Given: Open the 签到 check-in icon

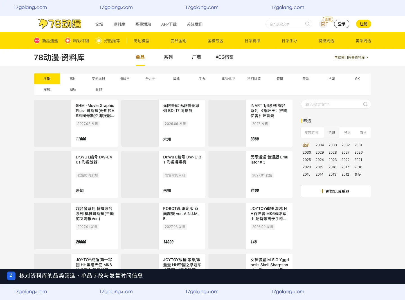Looking at the screenshot, I should (x=323, y=24).
